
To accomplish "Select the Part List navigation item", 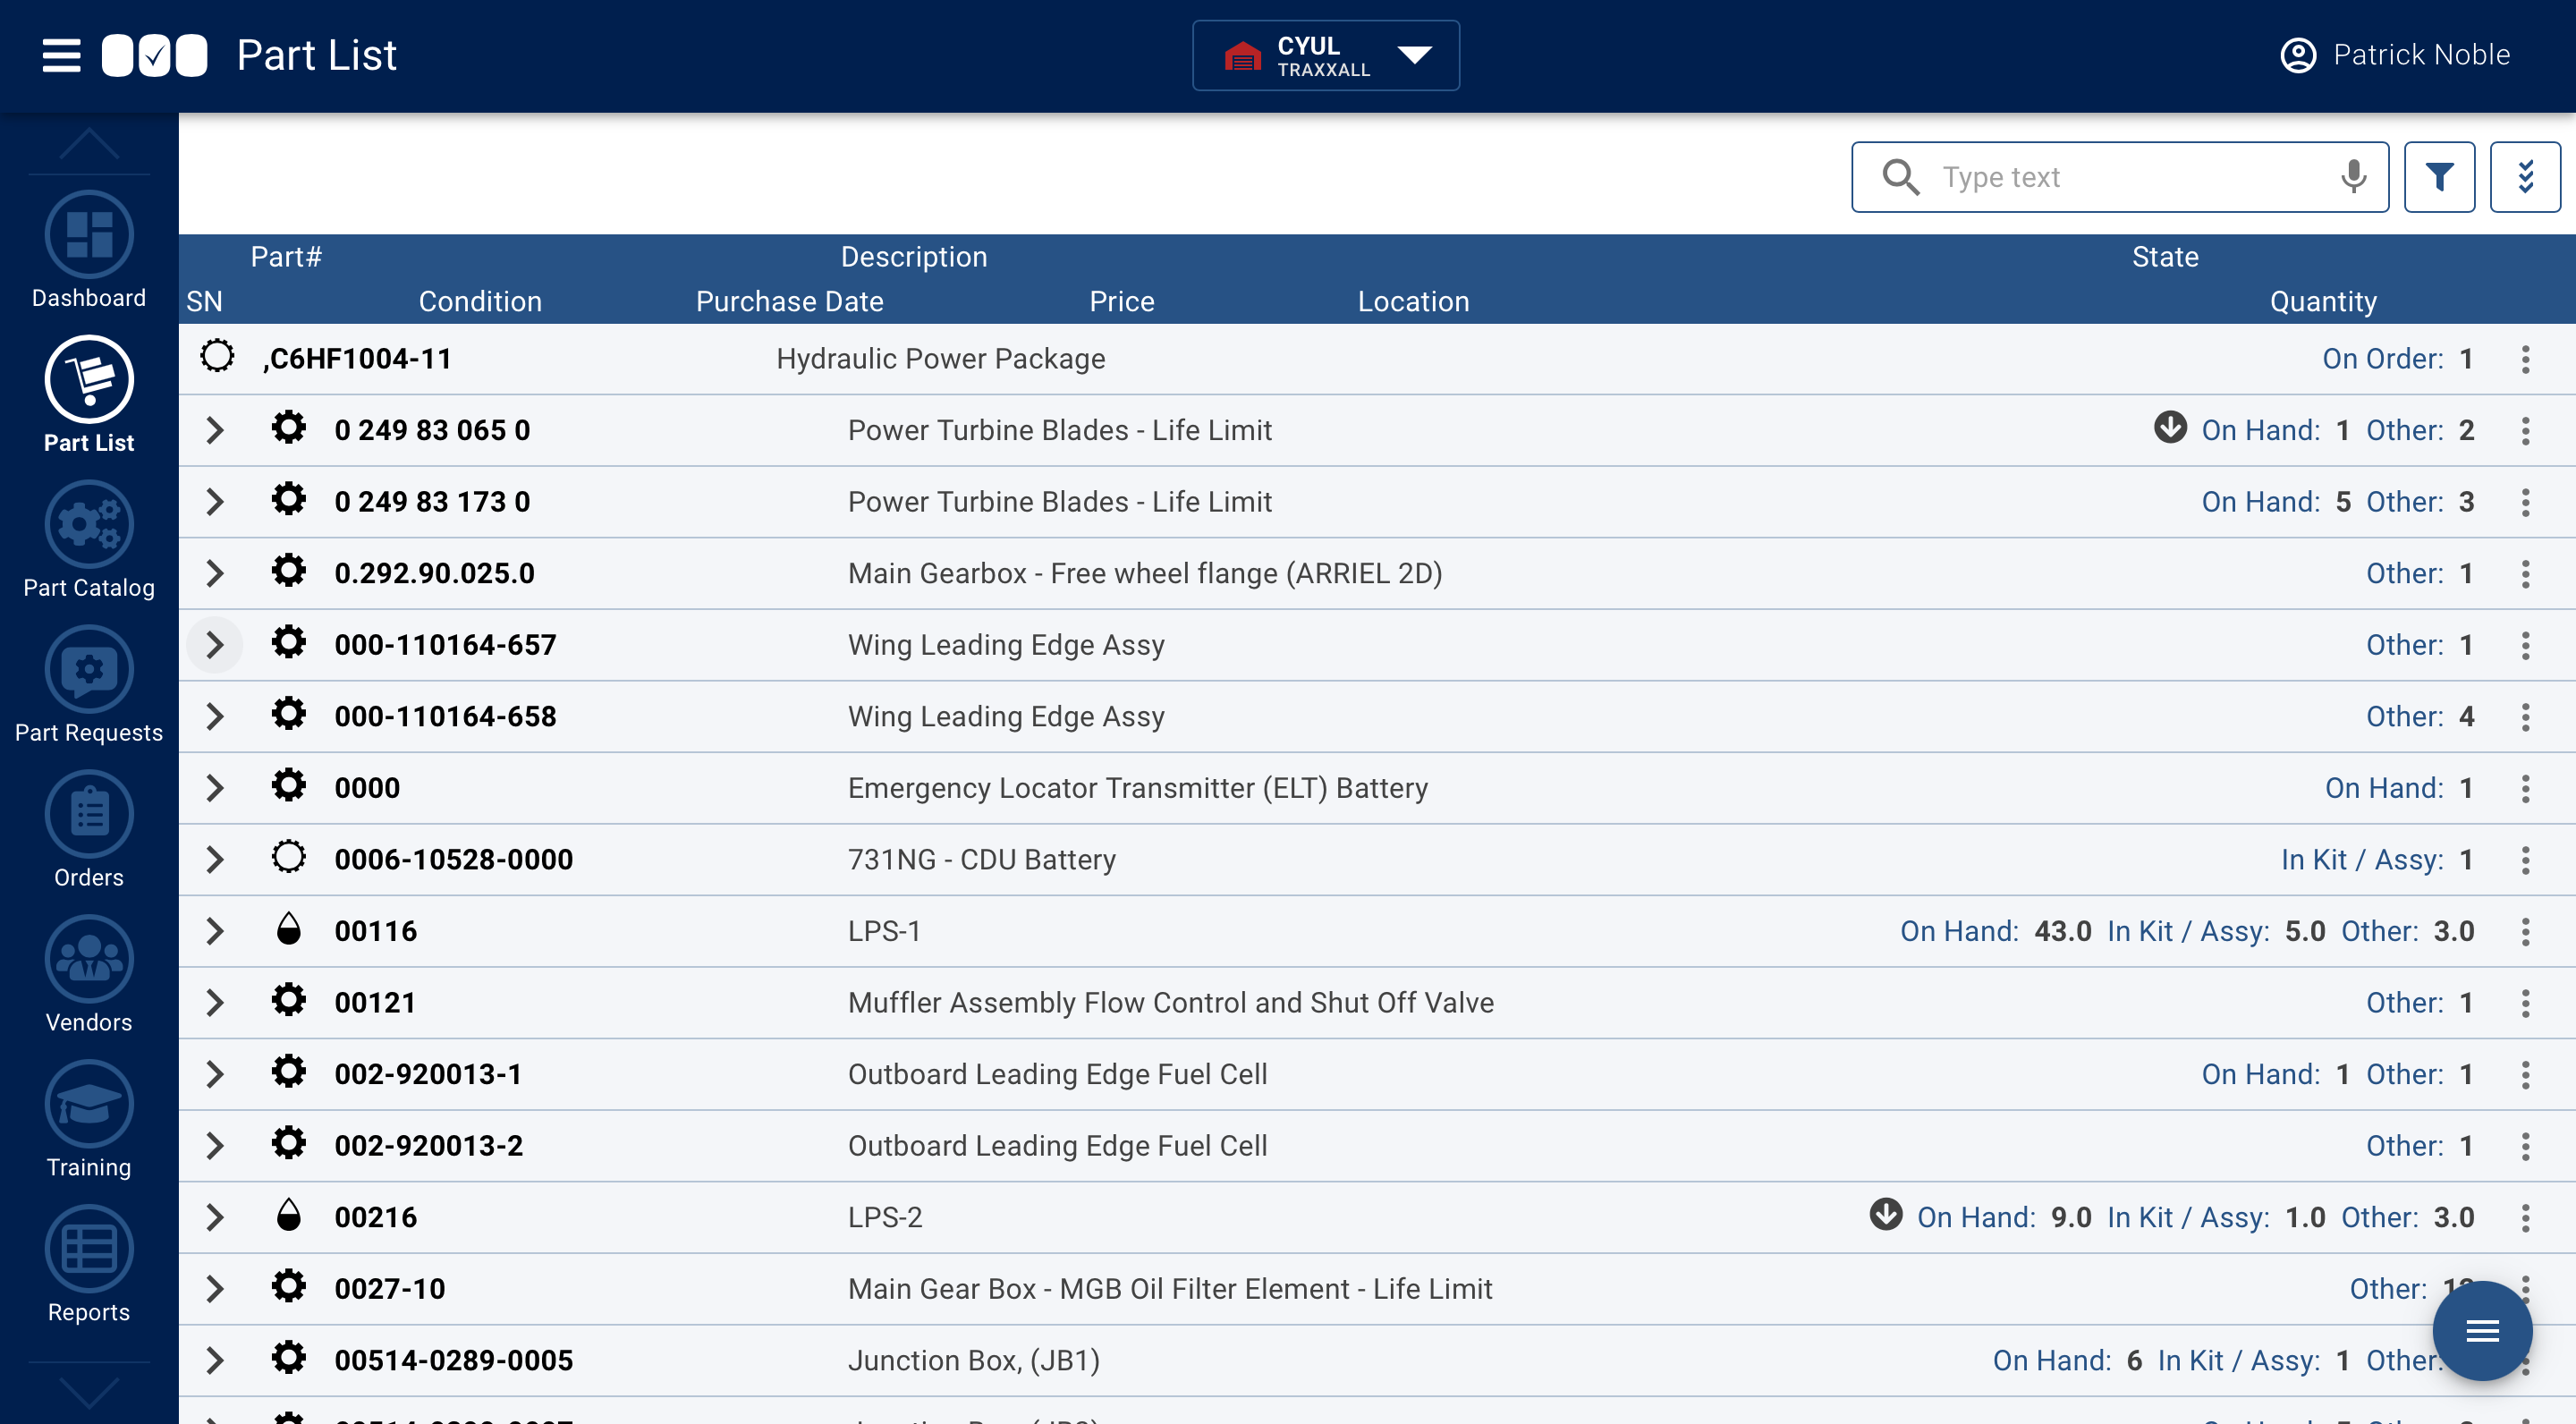I will click(x=88, y=394).
